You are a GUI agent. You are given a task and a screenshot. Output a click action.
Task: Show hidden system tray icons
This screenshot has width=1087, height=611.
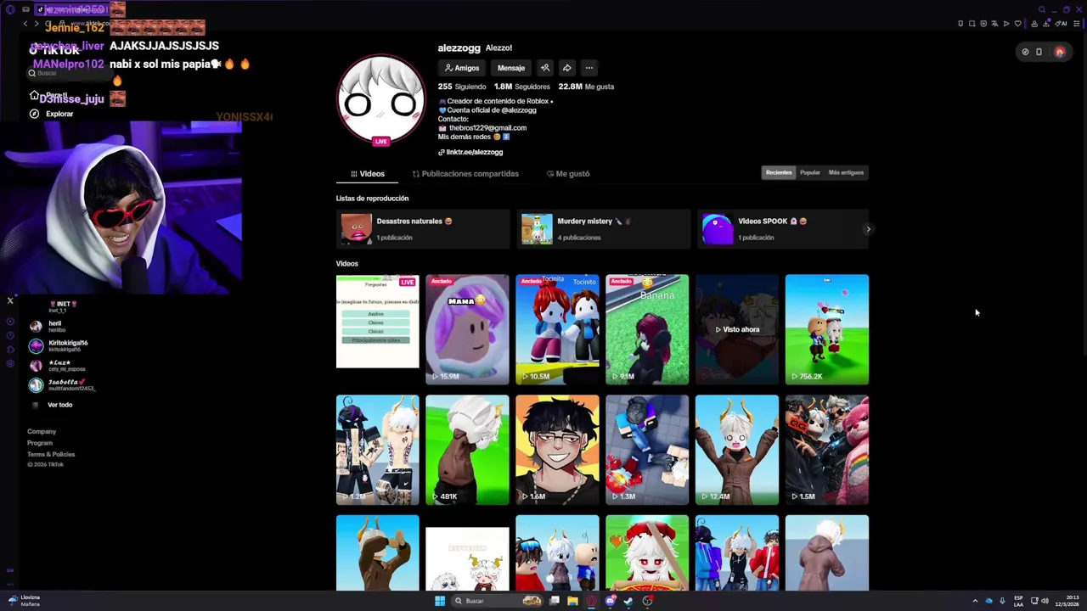click(975, 601)
